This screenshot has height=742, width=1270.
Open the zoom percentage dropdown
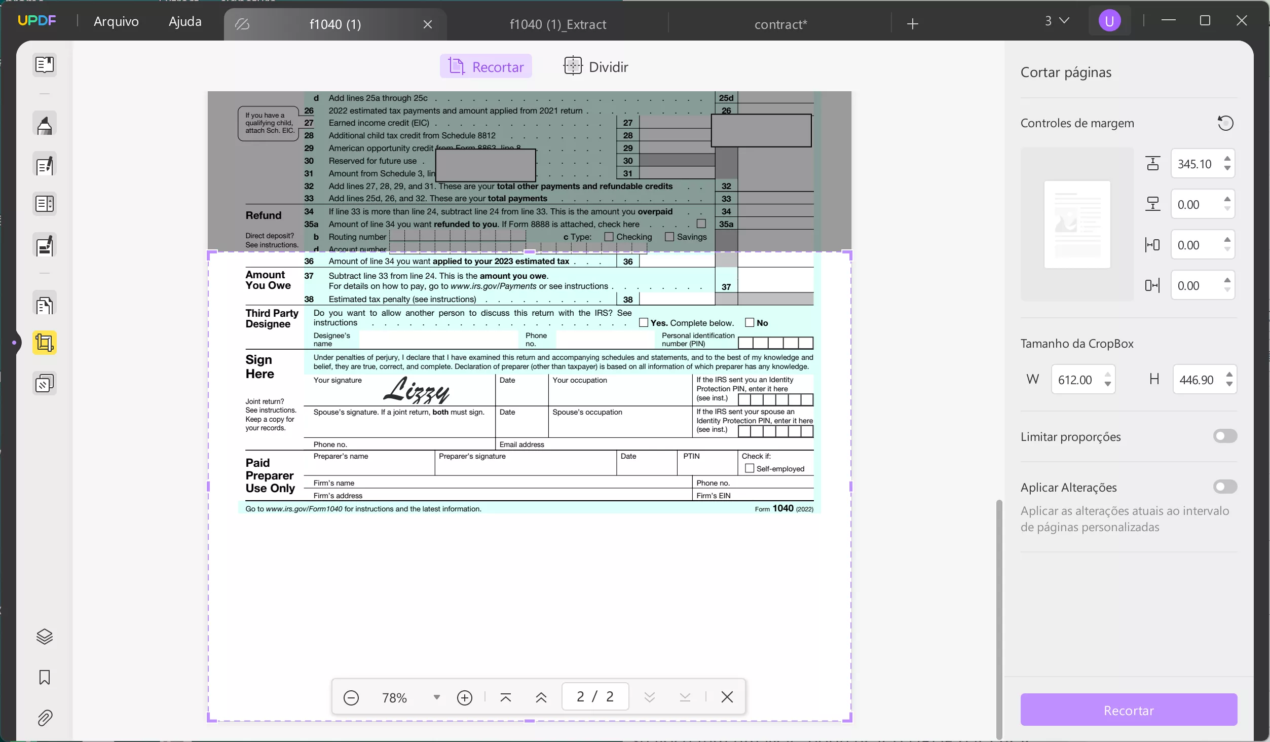coord(436,697)
